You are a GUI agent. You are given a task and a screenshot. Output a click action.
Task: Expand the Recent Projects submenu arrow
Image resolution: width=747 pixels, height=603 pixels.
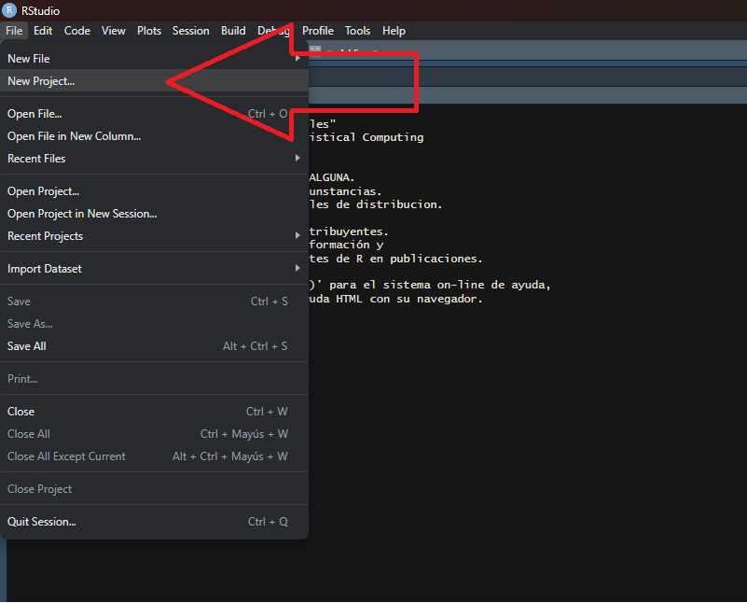(297, 236)
